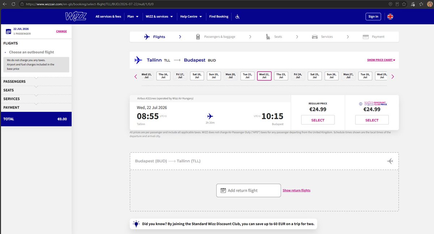The height and width of the screenshot is (234, 434).
Task: Click the Sign in button
Action: pos(373,17)
